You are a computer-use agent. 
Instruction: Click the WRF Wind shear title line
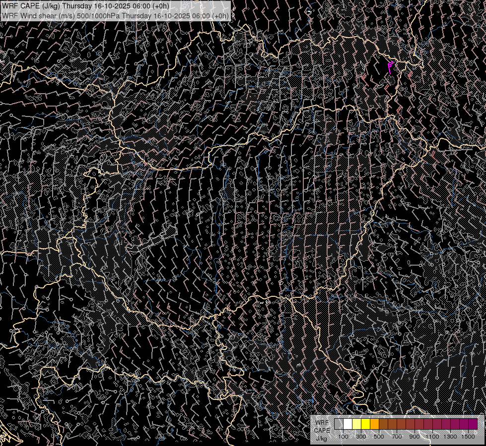116,15
